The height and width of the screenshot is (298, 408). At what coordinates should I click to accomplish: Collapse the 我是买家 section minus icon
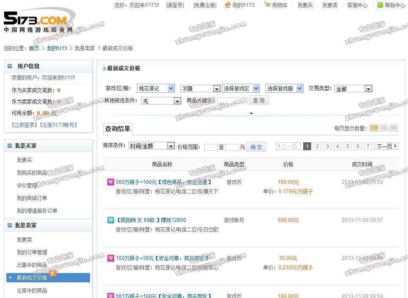coord(10,146)
